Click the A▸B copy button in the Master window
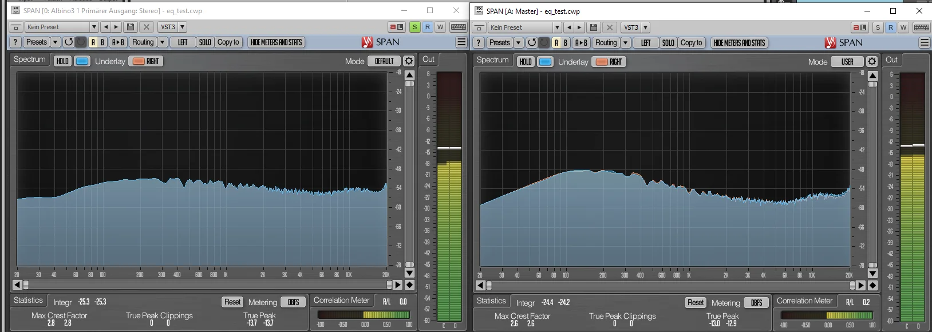 [581, 42]
